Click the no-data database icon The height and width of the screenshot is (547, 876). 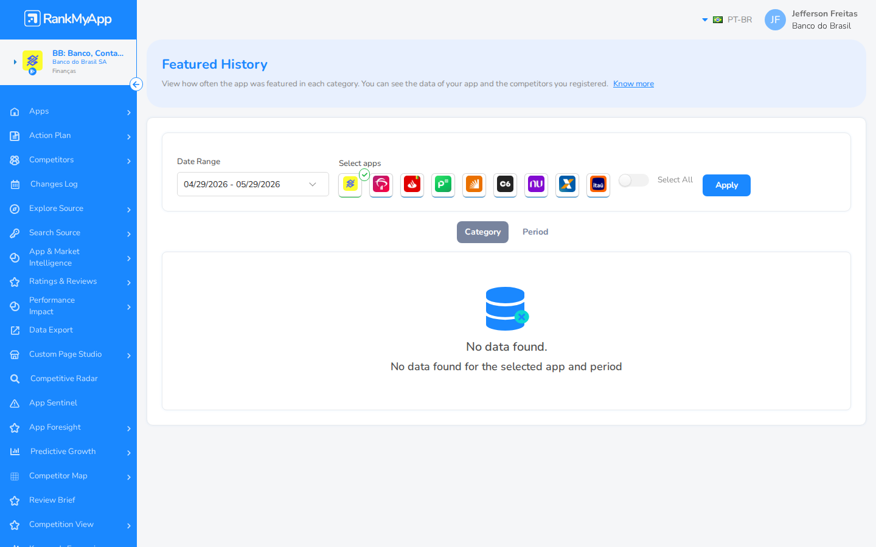pos(507,309)
